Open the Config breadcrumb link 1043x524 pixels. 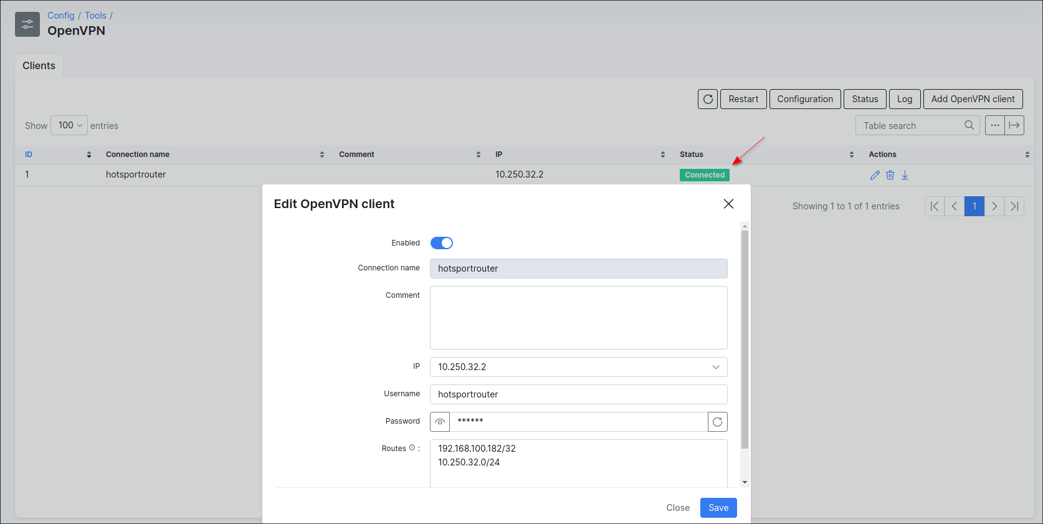tap(60, 16)
